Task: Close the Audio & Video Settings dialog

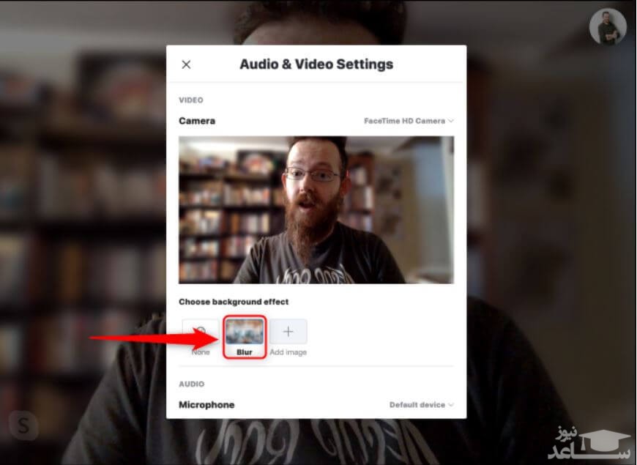Action: click(x=186, y=64)
